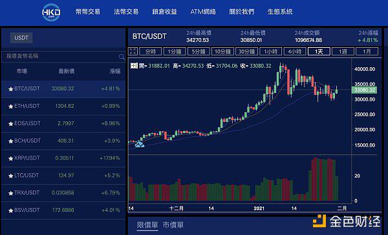Click XRP/USDT change +17.94%
Image resolution: width=388 pixels, height=235 pixels.
pos(110,158)
